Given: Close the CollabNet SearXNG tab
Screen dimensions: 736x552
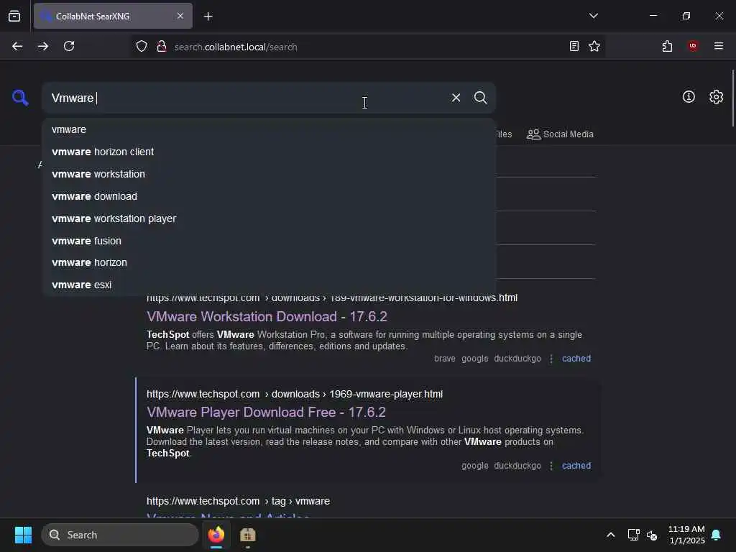Looking at the screenshot, I should tap(180, 16).
